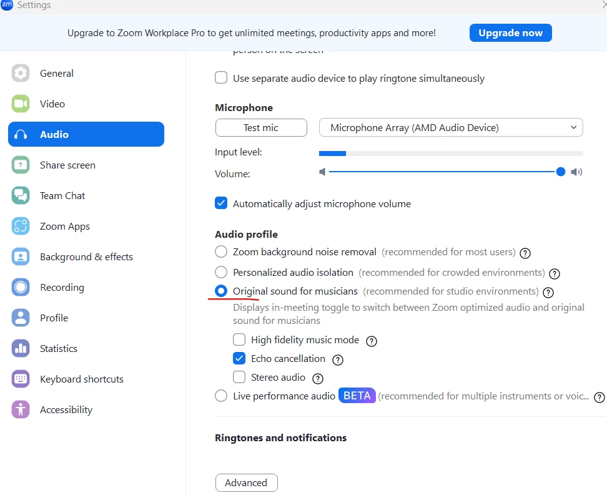The image size is (607, 498).
Task: Click the Zoom Apps icon
Action: point(21,226)
